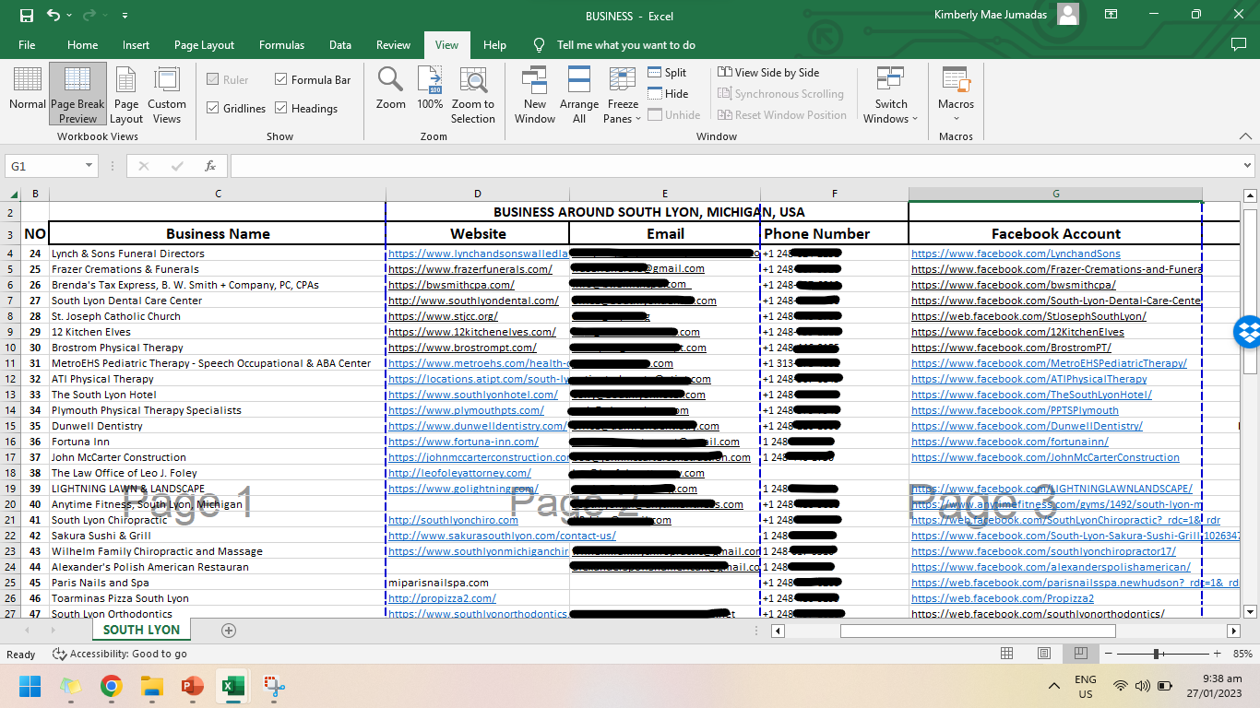
Task: Click the horizontal scrollbar thumb
Action: (978, 631)
